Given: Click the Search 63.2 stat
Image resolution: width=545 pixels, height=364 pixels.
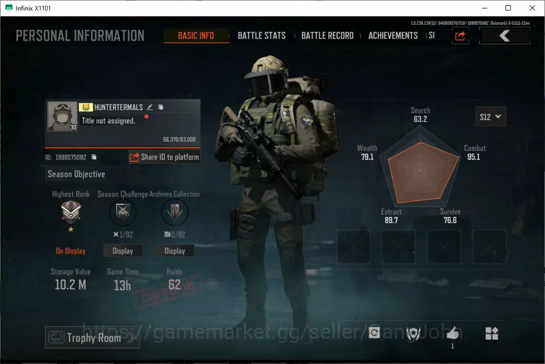Looking at the screenshot, I should click(x=420, y=114).
